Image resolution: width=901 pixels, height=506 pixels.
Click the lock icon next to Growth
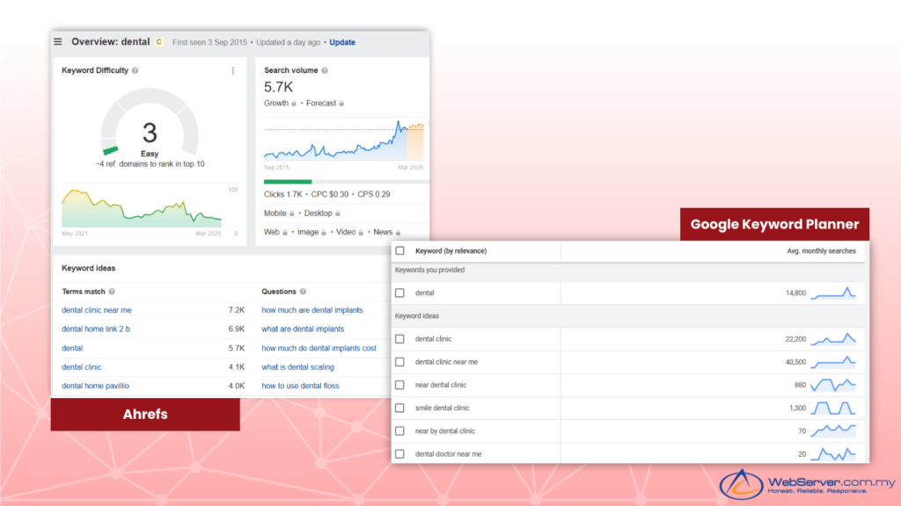coord(294,104)
